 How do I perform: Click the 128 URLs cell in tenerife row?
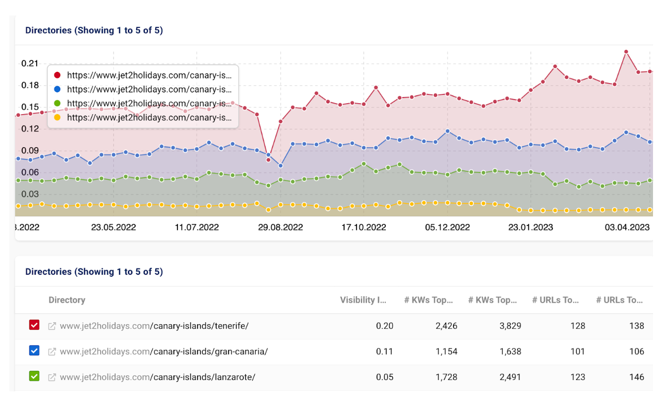[x=578, y=326]
